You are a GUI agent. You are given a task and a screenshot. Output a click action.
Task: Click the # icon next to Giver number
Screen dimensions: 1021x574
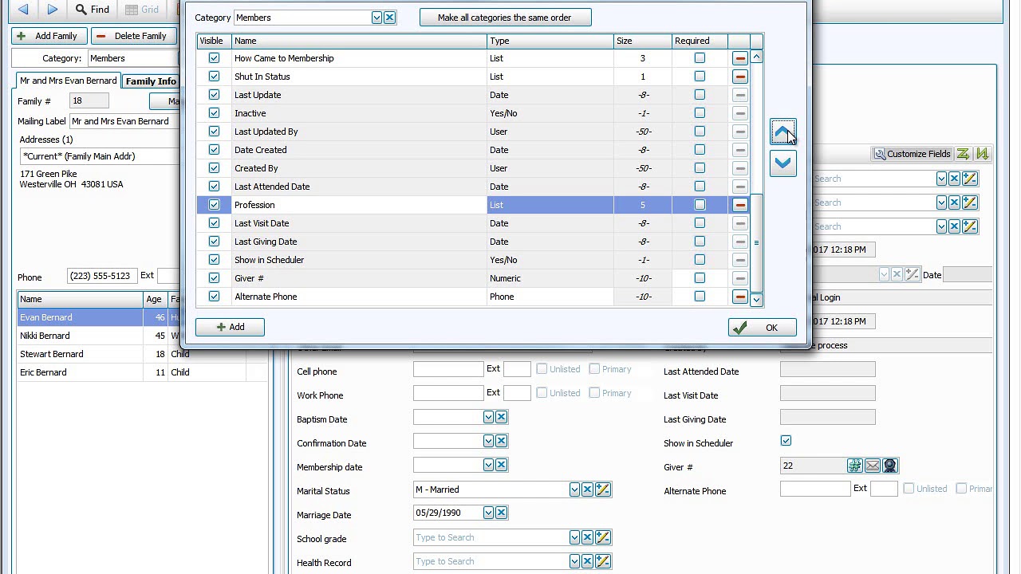point(854,465)
